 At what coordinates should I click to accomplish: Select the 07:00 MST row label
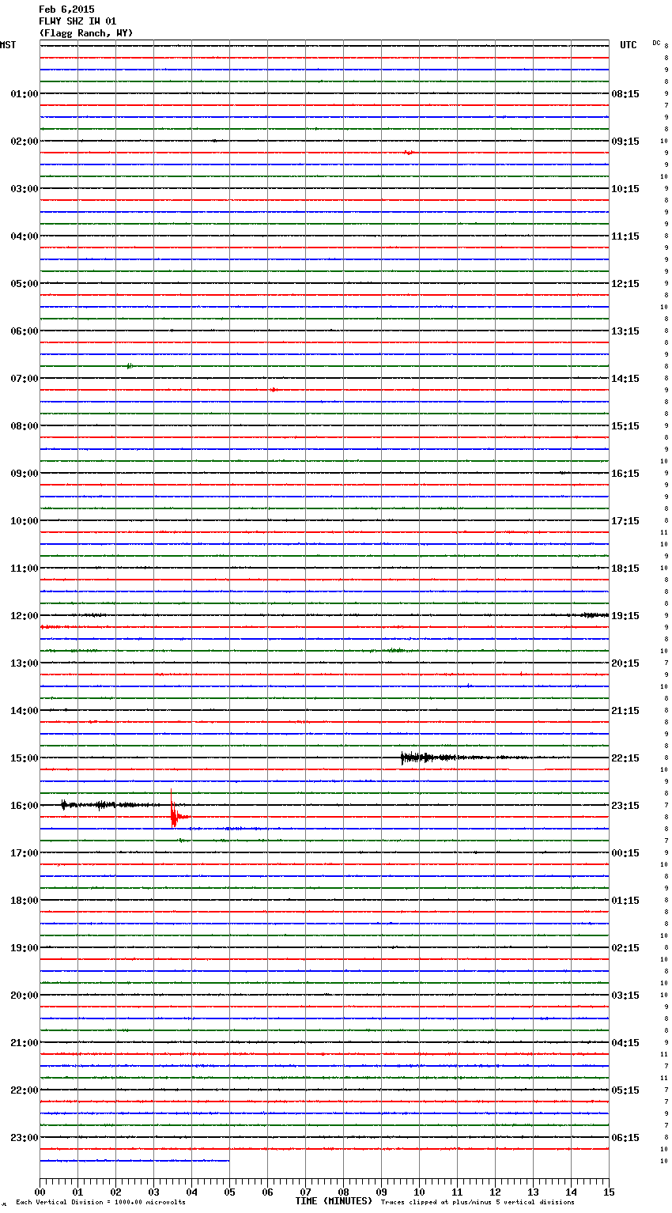point(24,379)
